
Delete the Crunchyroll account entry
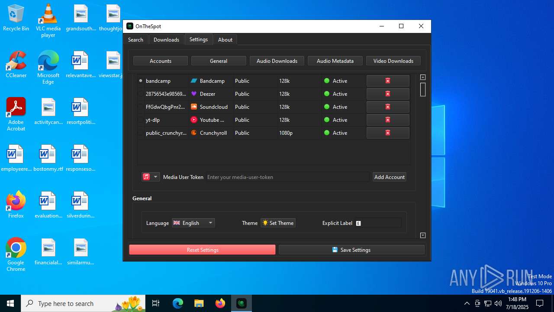(x=388, y=133)
